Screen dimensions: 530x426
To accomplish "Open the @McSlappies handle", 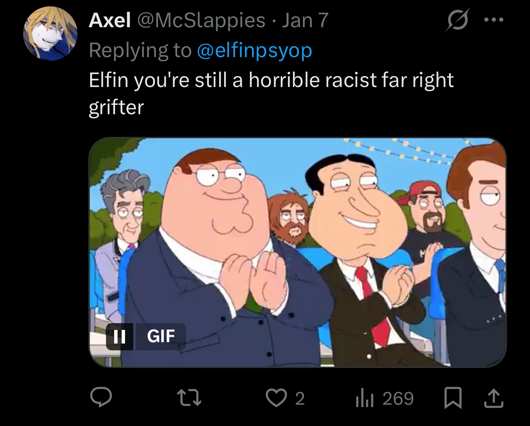I will 201,21.
